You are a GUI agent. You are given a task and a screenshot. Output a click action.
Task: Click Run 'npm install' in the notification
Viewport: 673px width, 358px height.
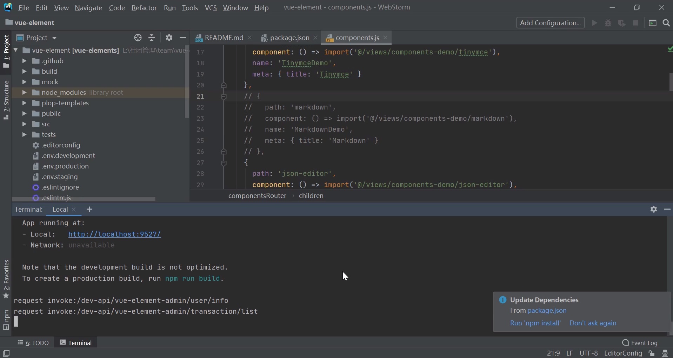coord(535,323)
